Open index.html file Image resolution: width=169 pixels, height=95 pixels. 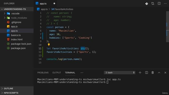point(17,40)
